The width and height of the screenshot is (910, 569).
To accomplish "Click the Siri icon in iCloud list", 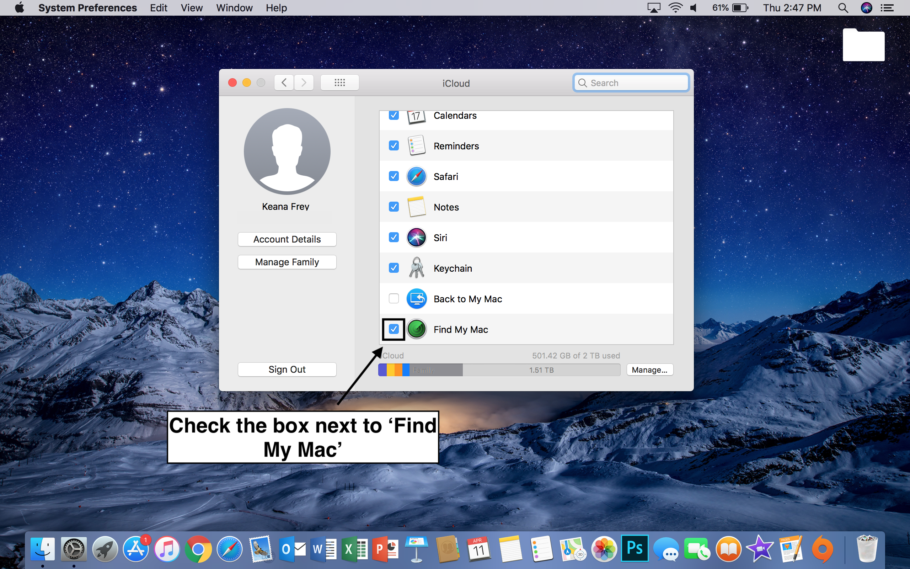I will (416, 238).
